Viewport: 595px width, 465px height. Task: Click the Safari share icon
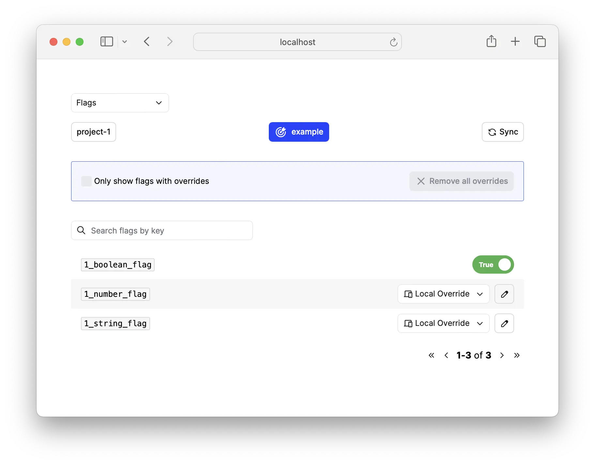[491, 41]
